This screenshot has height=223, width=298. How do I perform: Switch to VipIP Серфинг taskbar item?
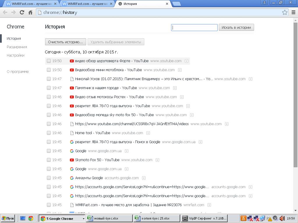point(204,218)
